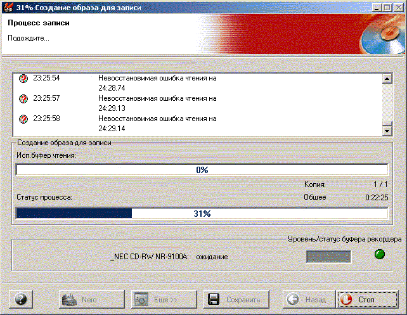The height and width of the screenshot is (315, 407).
Task: Click the green recorder status indicator light
Action: pos(380,254)
